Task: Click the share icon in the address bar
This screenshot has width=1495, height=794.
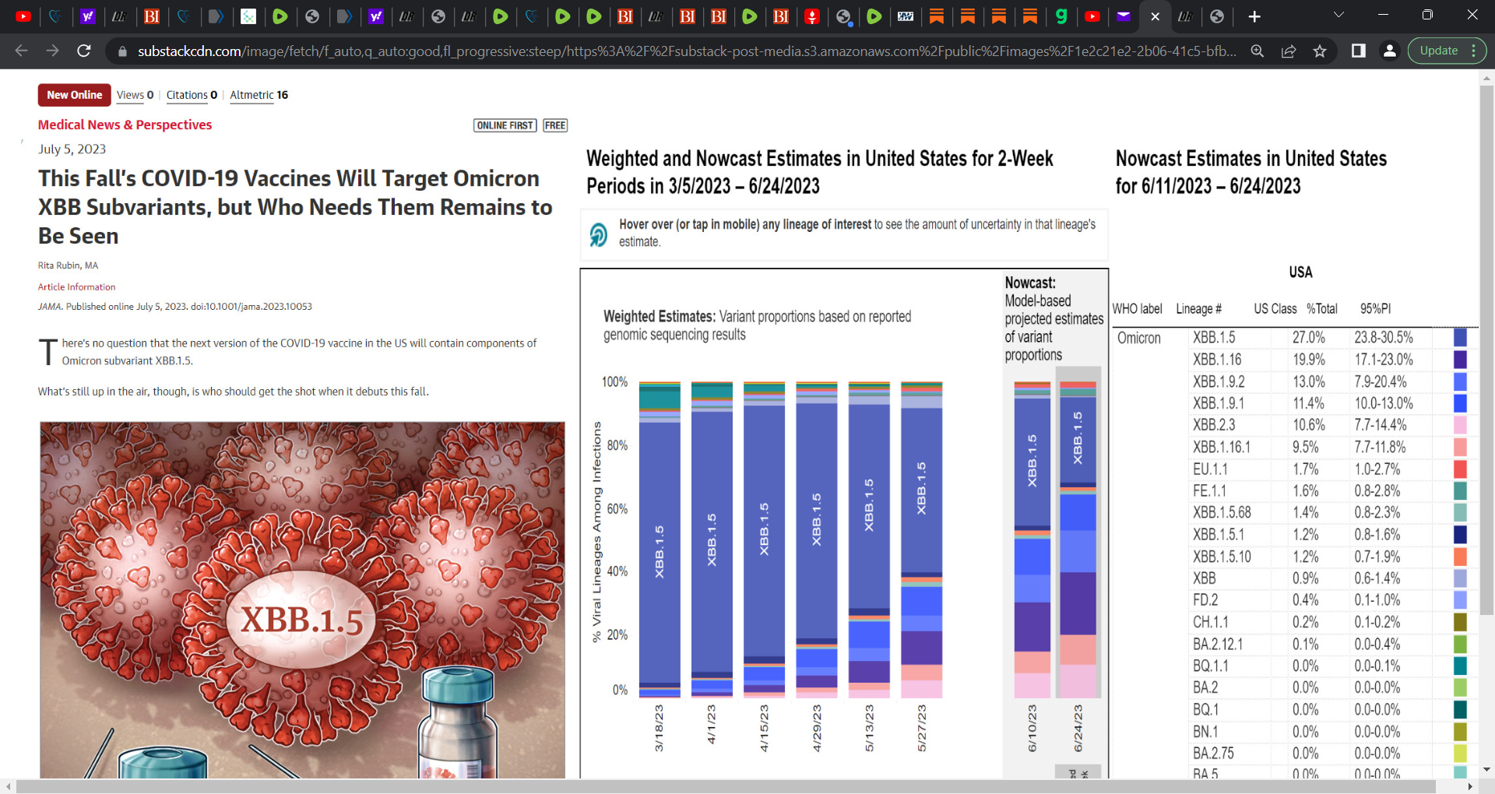Action: (x=1289, y=51)
